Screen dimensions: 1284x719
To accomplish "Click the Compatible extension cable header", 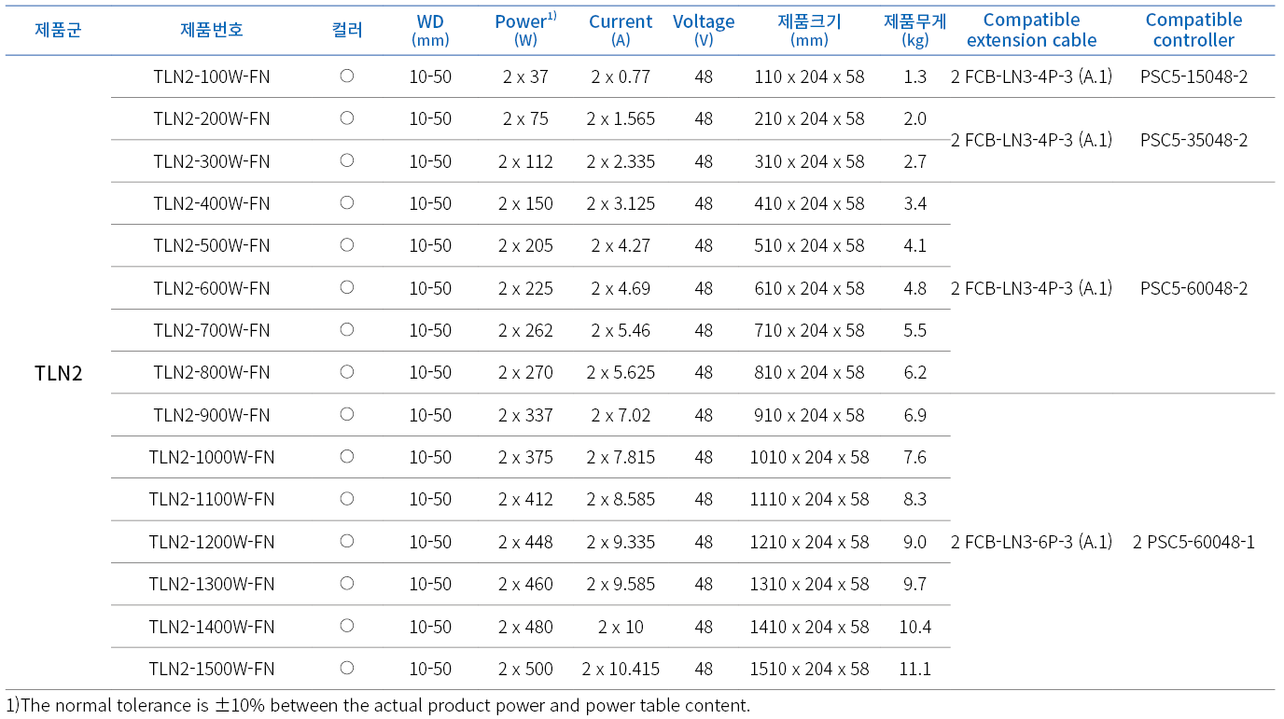I will point(1031,30).
